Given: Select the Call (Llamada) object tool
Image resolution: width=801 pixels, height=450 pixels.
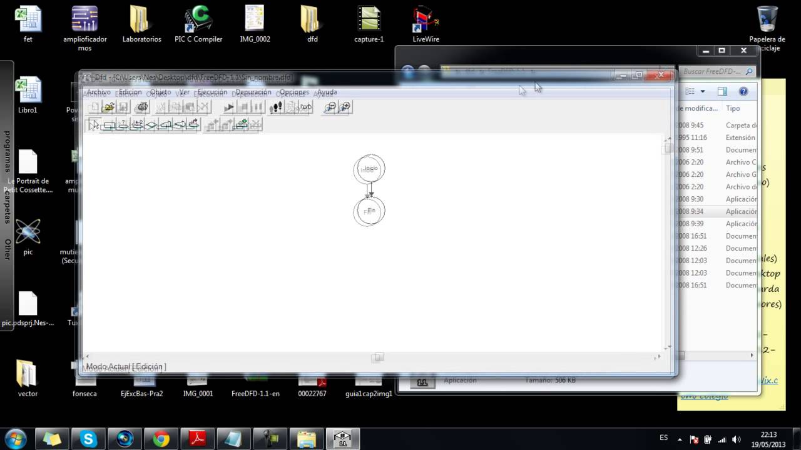Looking at the screenshot, I should coord(193,125).
